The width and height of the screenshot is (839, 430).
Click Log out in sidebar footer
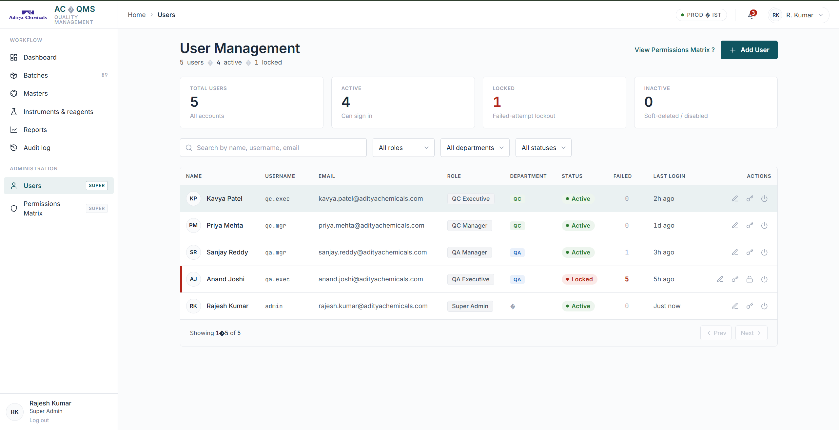click(x=39, y=420)
